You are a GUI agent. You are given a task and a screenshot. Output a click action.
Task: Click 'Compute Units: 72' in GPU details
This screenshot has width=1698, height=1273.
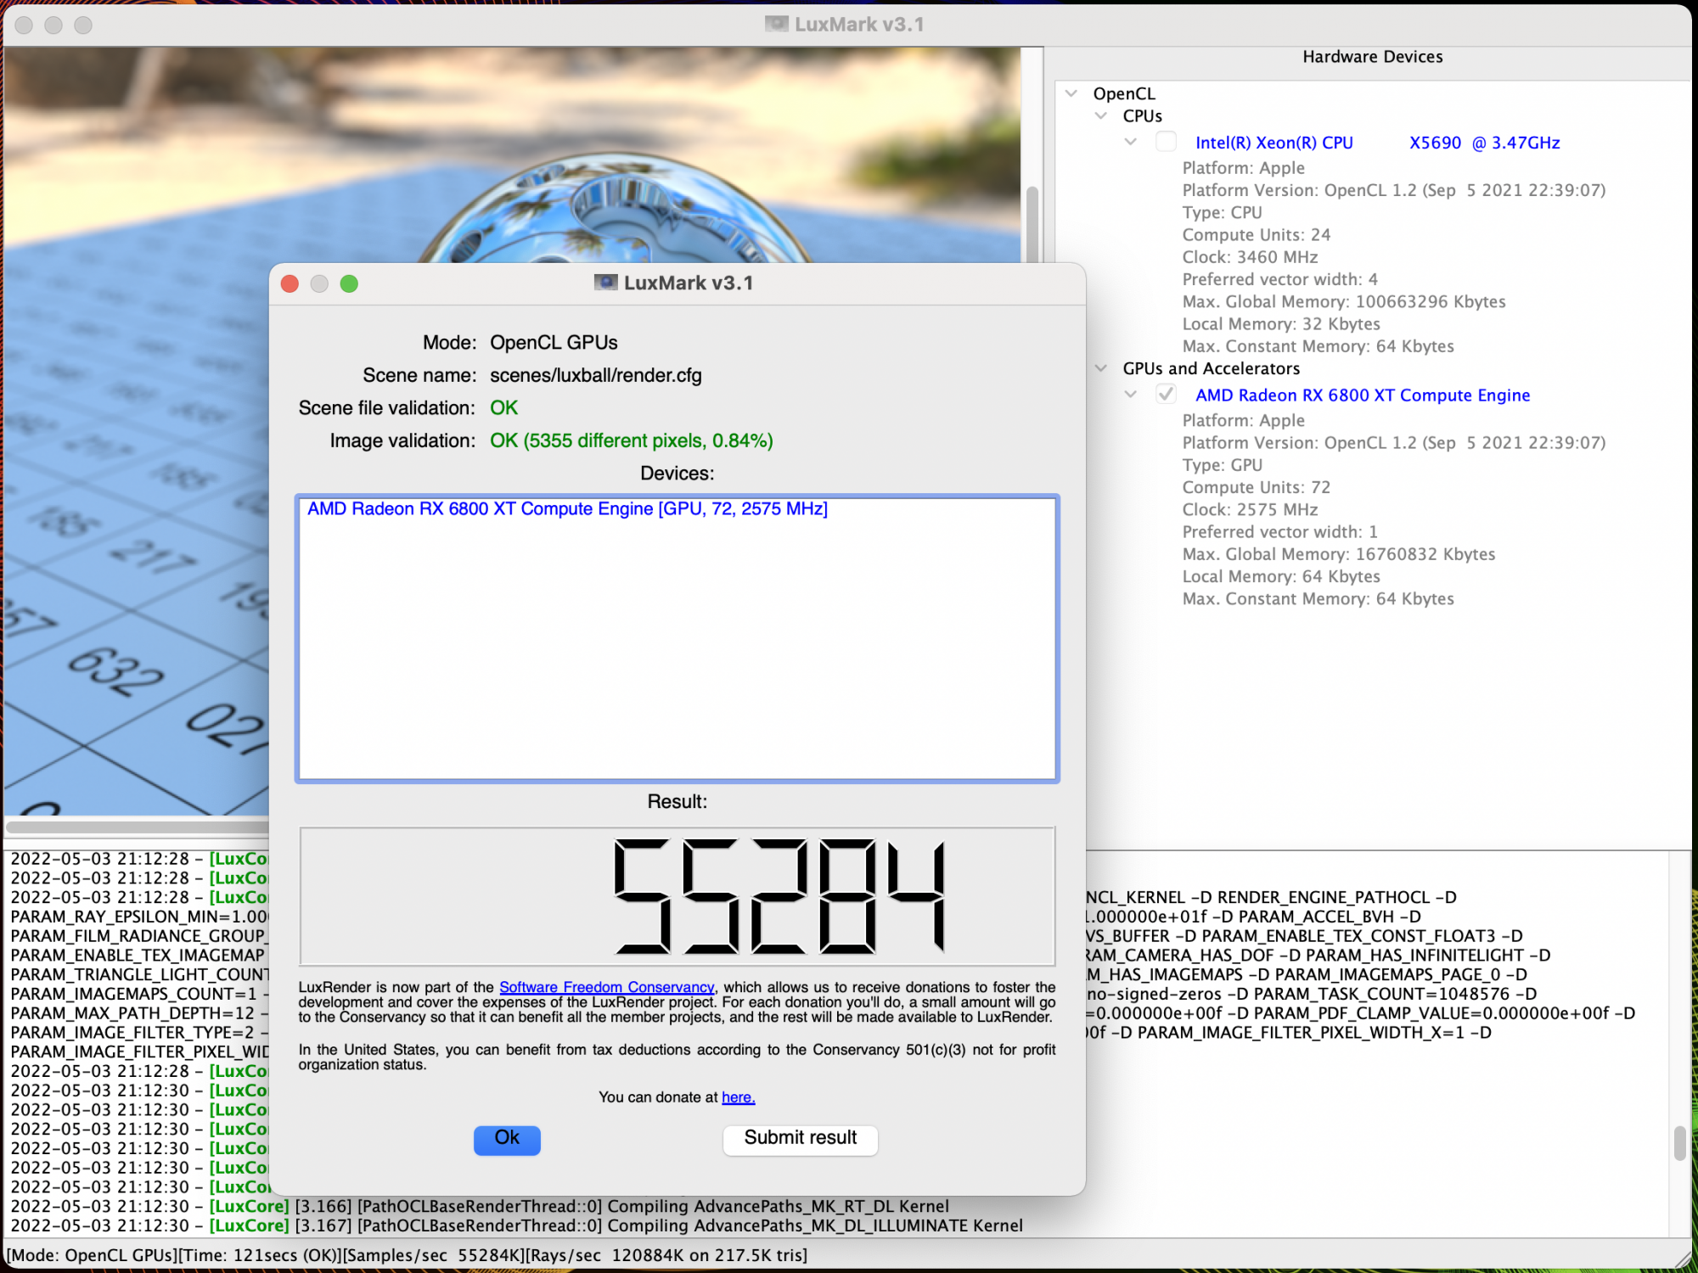pyautogui.click(x=1256, y=487)
